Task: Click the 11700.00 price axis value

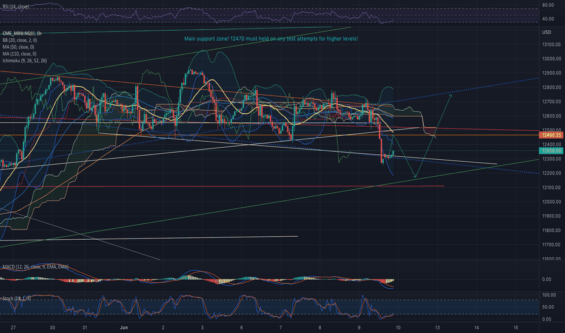Action: [x=551, y=245]
